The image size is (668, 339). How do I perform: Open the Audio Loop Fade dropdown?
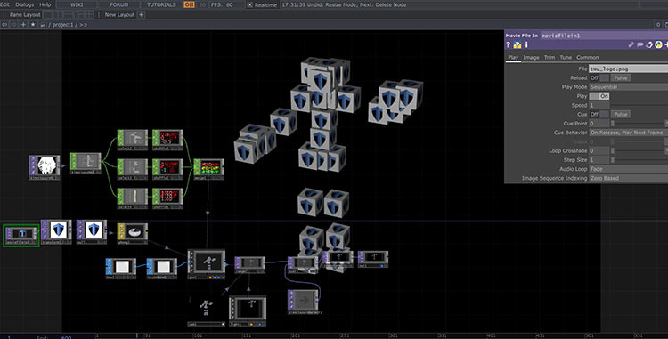pyautogui.click(x=629, y=169)
